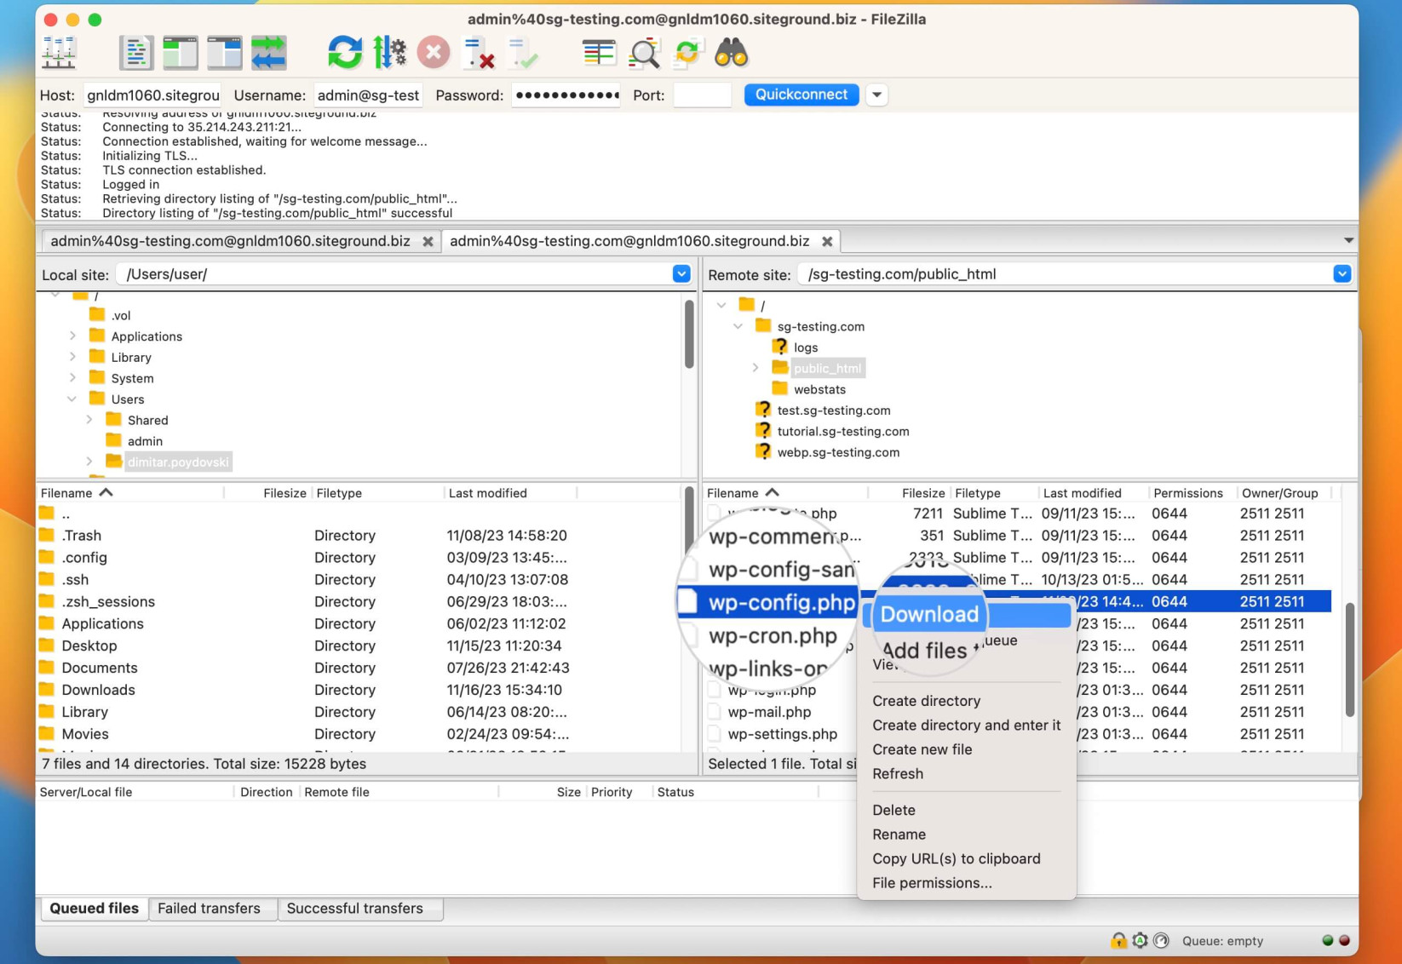Screen dimensions: 1402x964
Task: Click the Username input field
Action: (368, 95)
